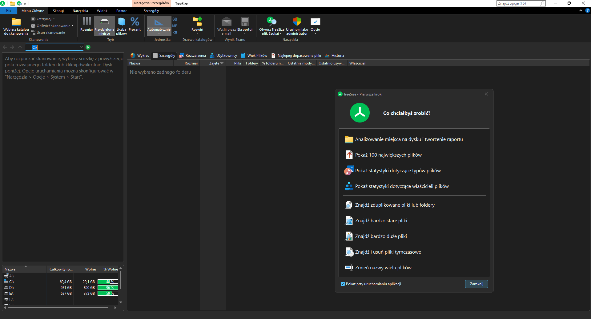Open the path combo box dropdown arrow
Image resolution: width=591 pixels, height=319 pixels.
tap(81, 47)
